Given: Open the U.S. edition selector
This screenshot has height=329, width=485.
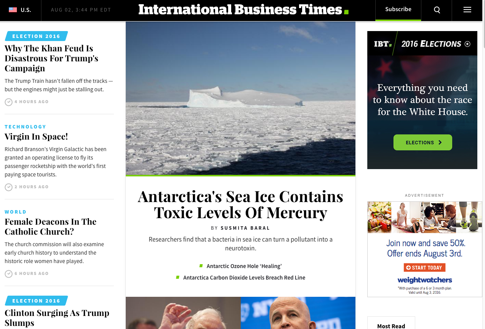Looking at the screenshot, I should pyautogui.click(x=20, y=10).
